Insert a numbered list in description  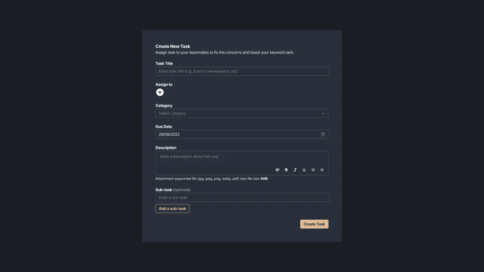click(322, 170)
